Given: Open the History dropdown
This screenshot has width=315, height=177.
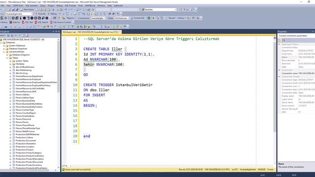Looking at the screenshot, I should click(182, 18).
